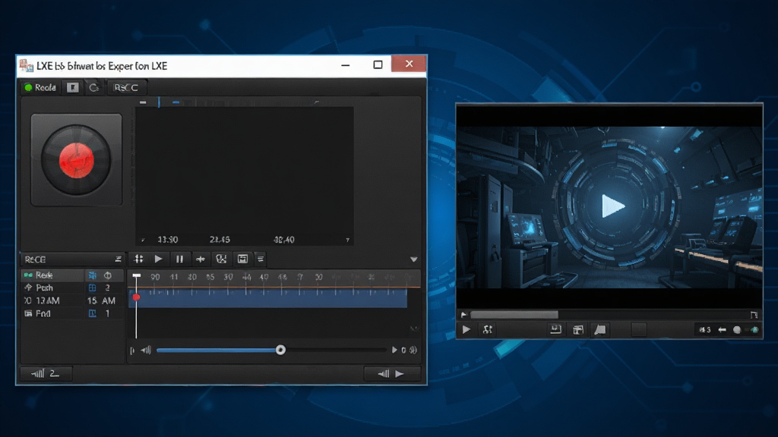Image resolution: width=778 pixels, height=437 pixels.
Task: Click the flag icon left of the player progress bar
Action: pyautogui.click(x=464, y=315)
